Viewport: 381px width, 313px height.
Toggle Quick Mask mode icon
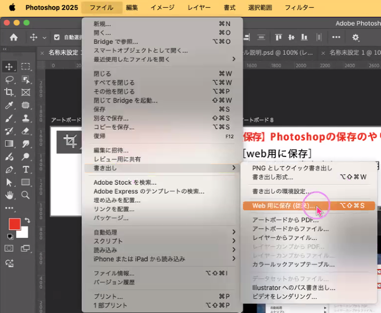tap(9, 248)
